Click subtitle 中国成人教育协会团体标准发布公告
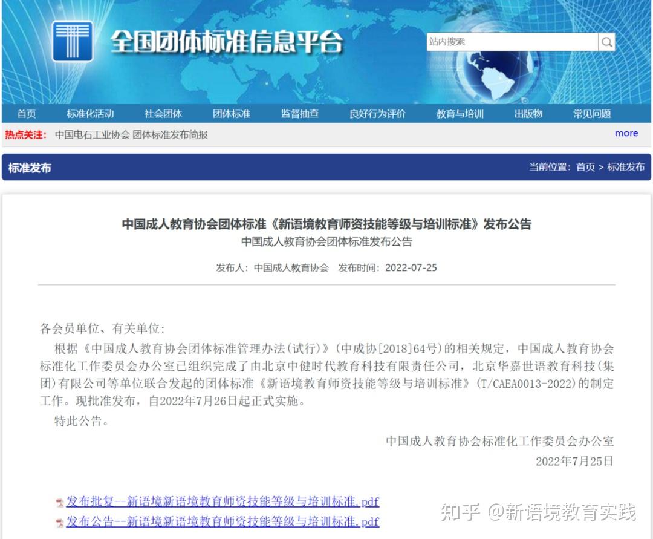The width and height of the screenshot is (653, 539). tap(326, 241)
